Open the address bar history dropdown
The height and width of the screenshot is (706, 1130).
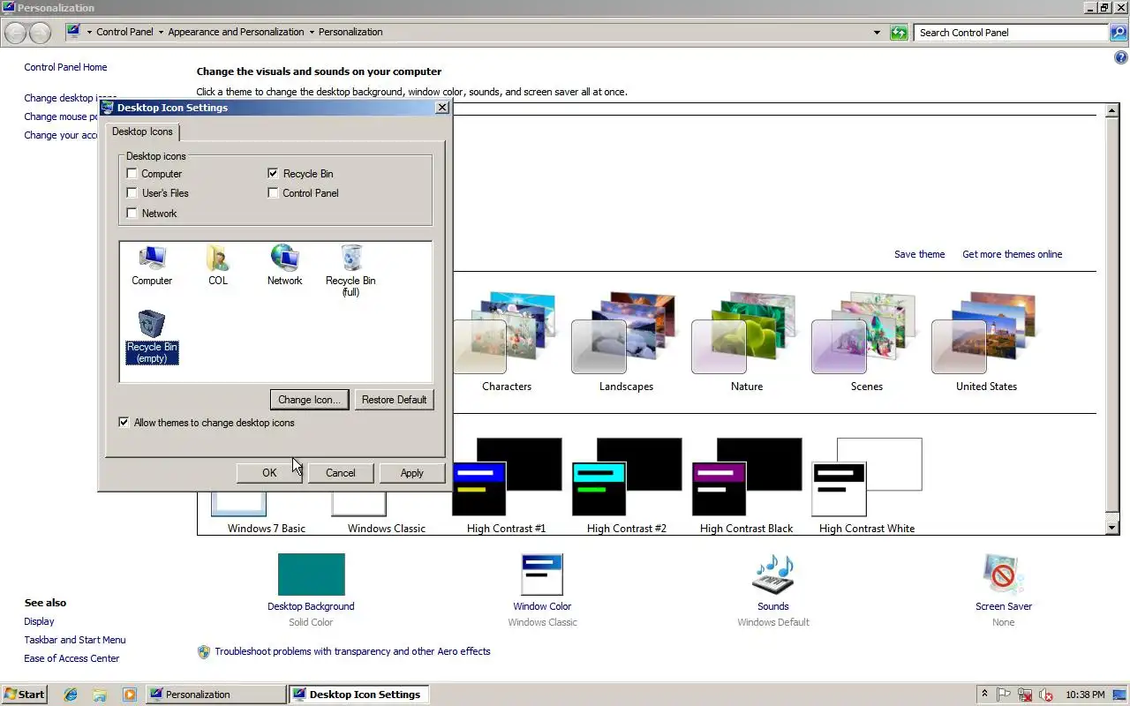pyautogui.click(x=877, y=33)
